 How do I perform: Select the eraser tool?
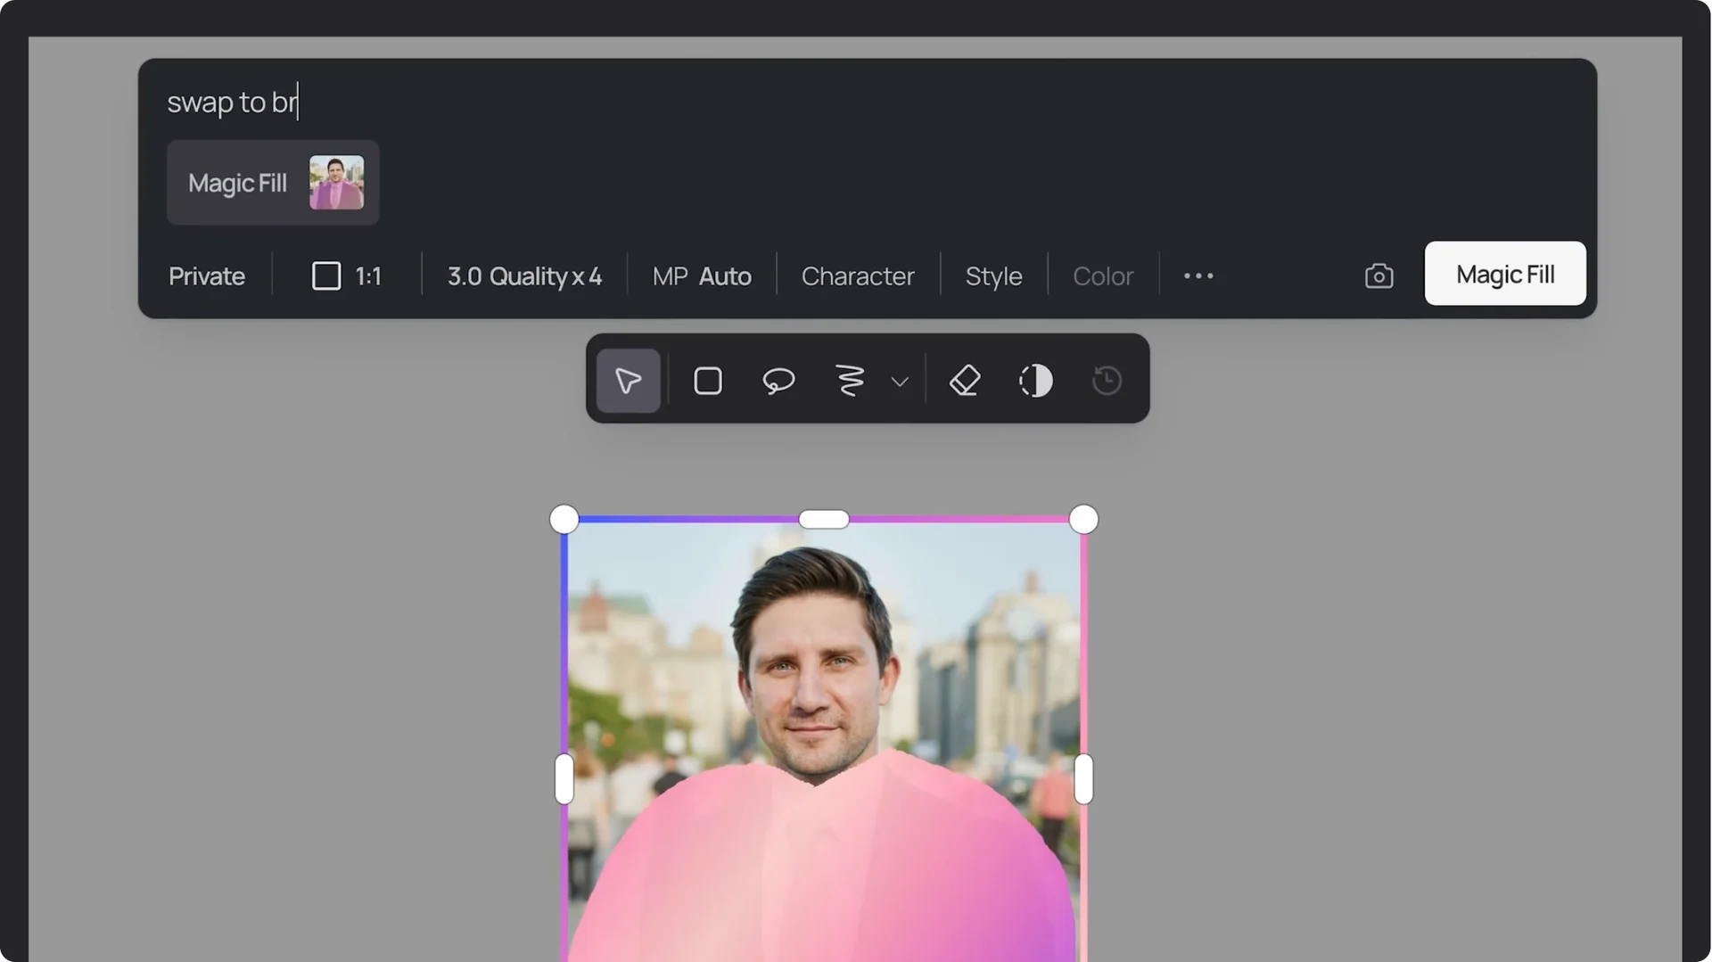point(965,381)
